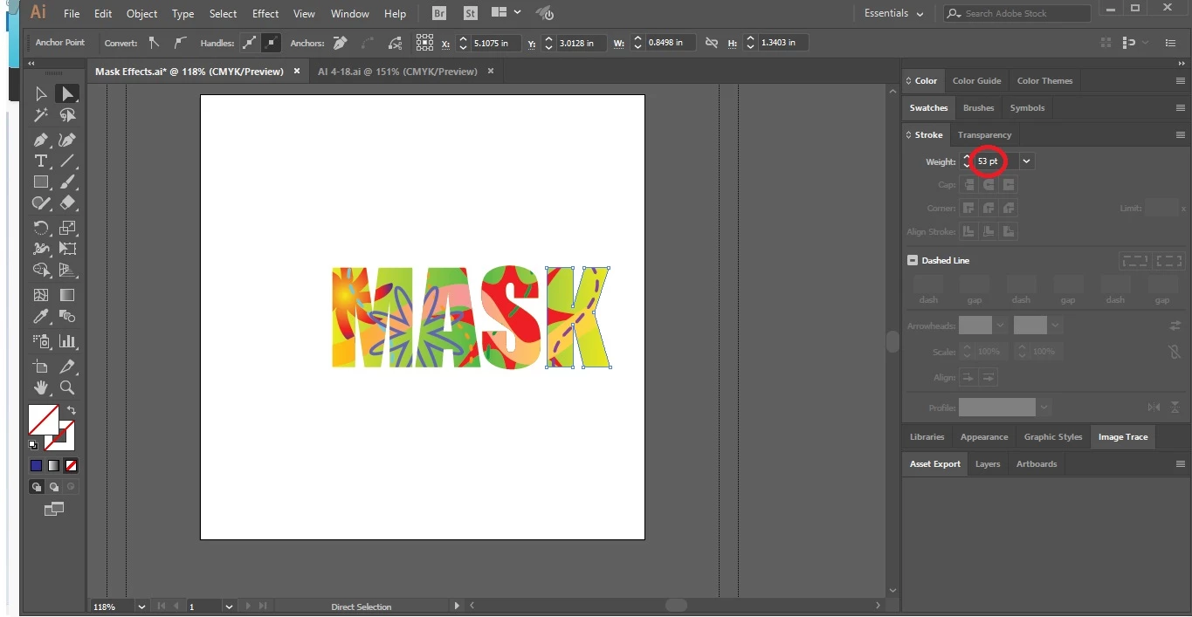Open the Object menu
The width and height of the screenshot is (1192, 617).
click(141, 13)
